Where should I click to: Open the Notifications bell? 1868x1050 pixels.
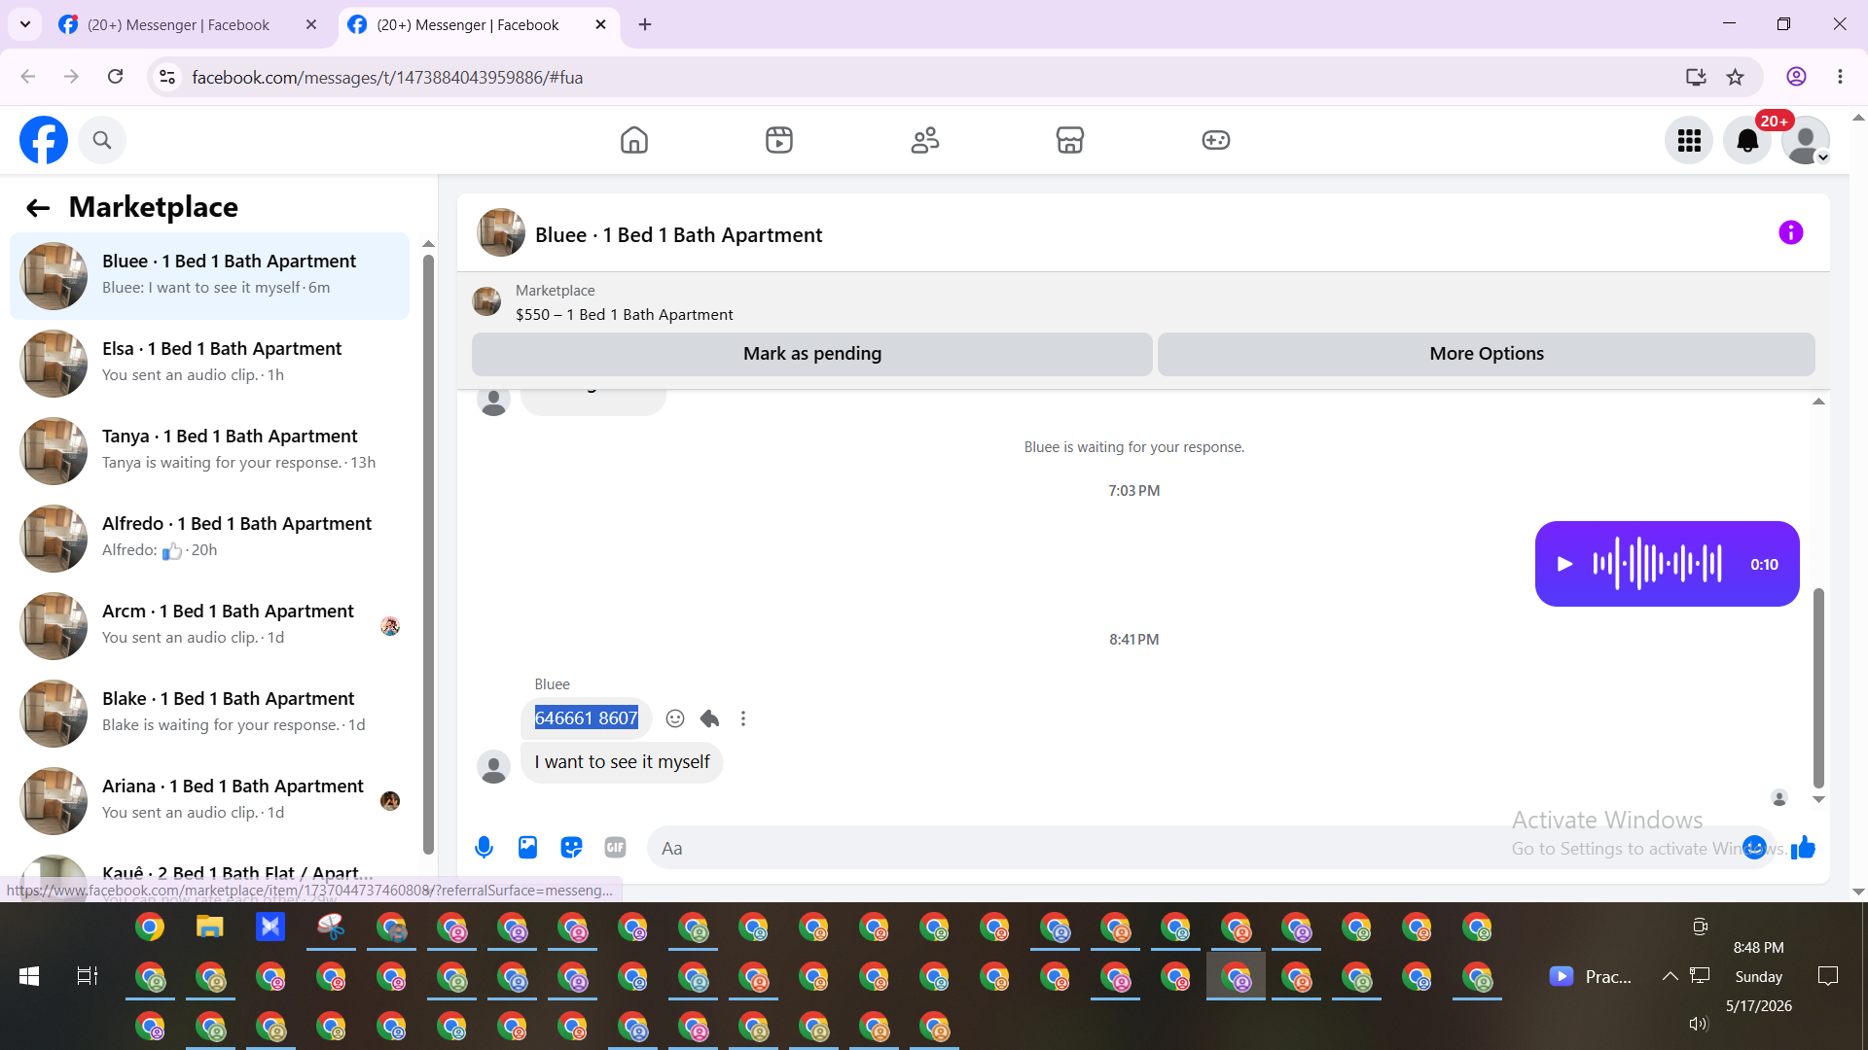[1747, 141]
